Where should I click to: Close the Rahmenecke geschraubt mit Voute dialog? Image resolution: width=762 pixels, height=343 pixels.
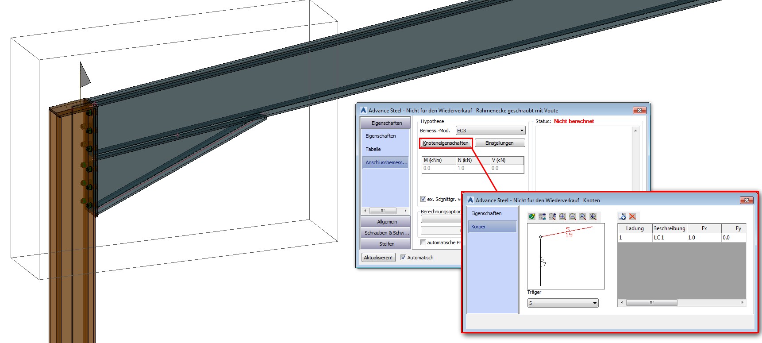pos(639,110)
